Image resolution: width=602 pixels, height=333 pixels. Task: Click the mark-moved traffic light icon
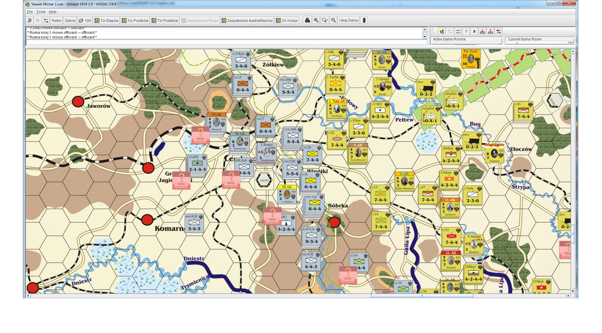364,20
